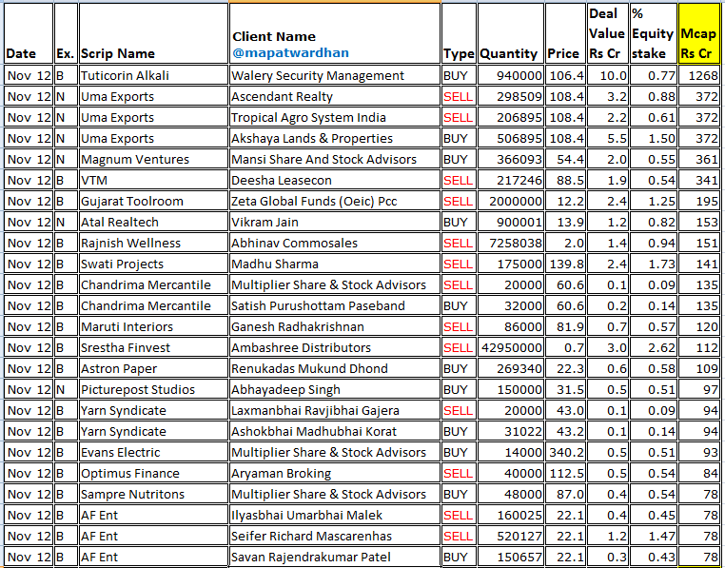Click quantity cell 520127
The width and height of the screenshot is (725, 568).
tap(511, 536)
